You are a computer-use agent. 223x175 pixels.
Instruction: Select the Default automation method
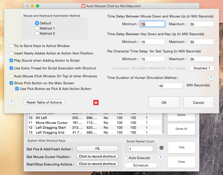pyautogui.click(x=37, y=23)
